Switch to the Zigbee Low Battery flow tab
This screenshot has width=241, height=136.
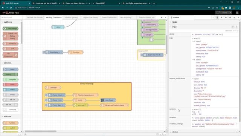click(x=90, y=18)
